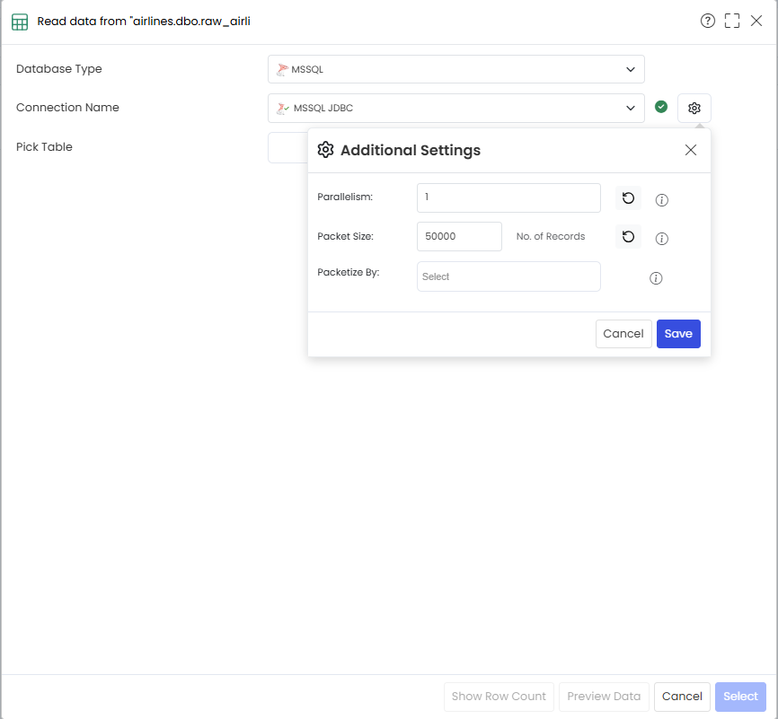Viewport: 778px width, 719px height.
Task: Click the help question mark icon
Action: coord(708,21)
